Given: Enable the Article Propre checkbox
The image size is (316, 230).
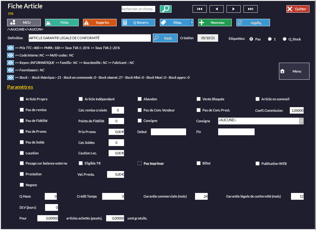Looking at the screenshot, I should point(22,99).
